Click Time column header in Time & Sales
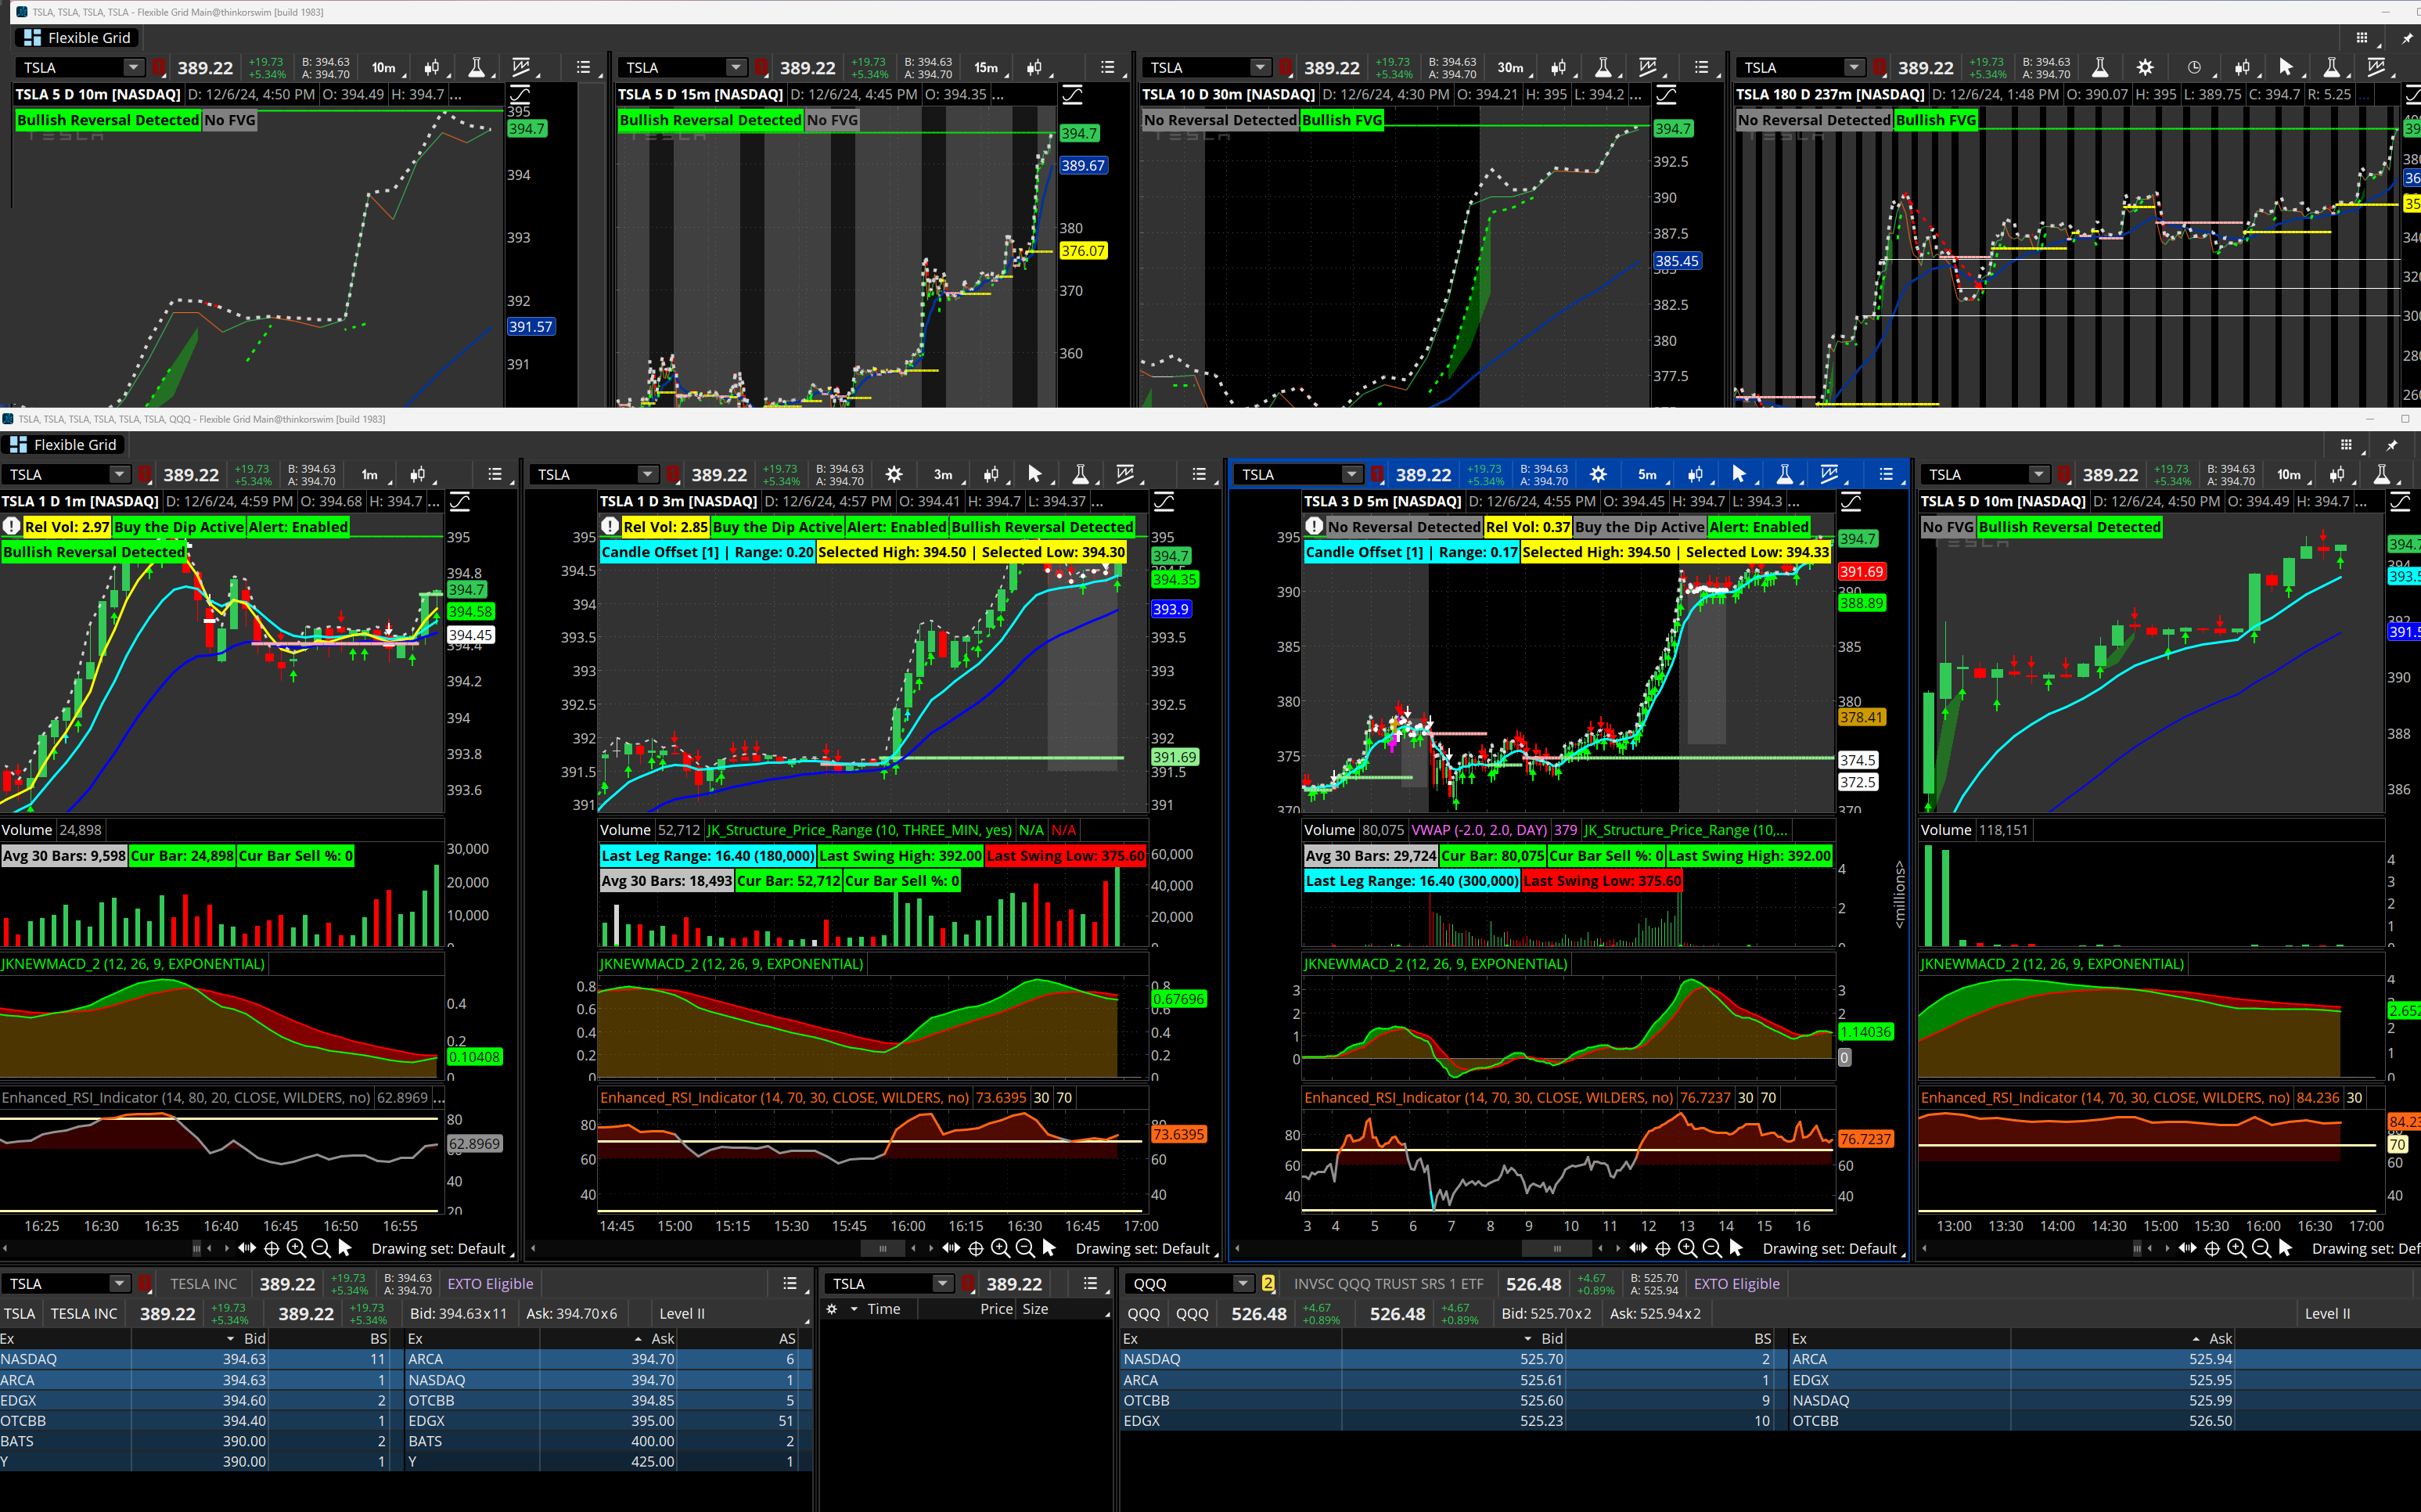The width and height of the screenshot is (2421, 1512). tap(883, 1309)
